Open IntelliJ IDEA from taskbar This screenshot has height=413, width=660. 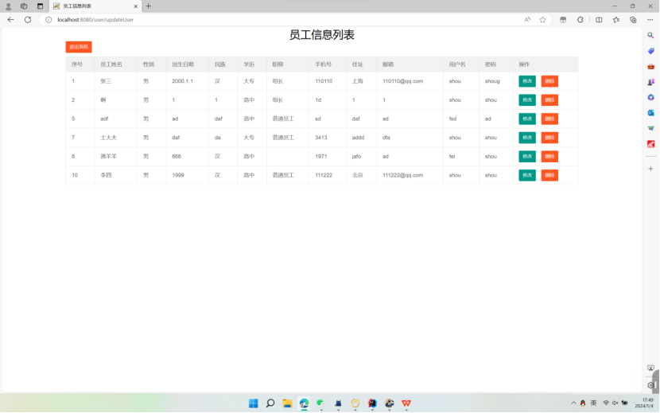click(372, 403)
